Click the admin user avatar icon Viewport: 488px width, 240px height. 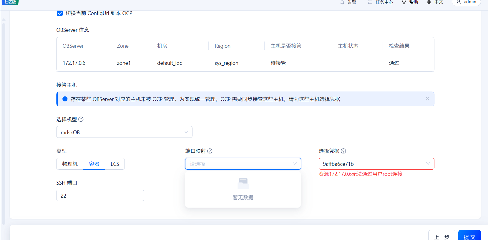459,2
